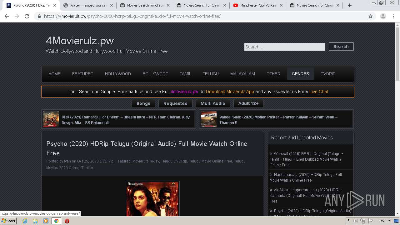The width and height of the screenshot is (400, 225).
Task: Launch Internet Explorer from the taskbar
Action: pos(25,221)
